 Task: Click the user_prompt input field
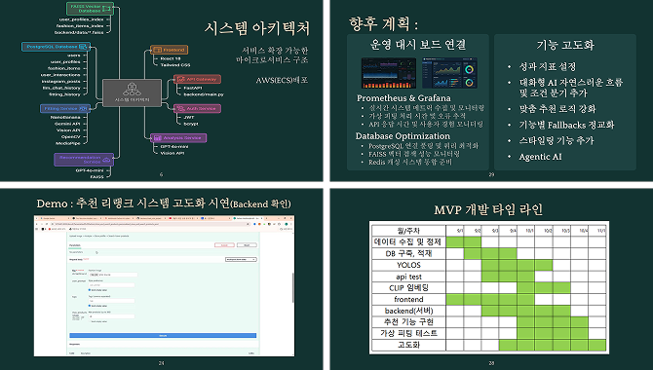point(112,285)
